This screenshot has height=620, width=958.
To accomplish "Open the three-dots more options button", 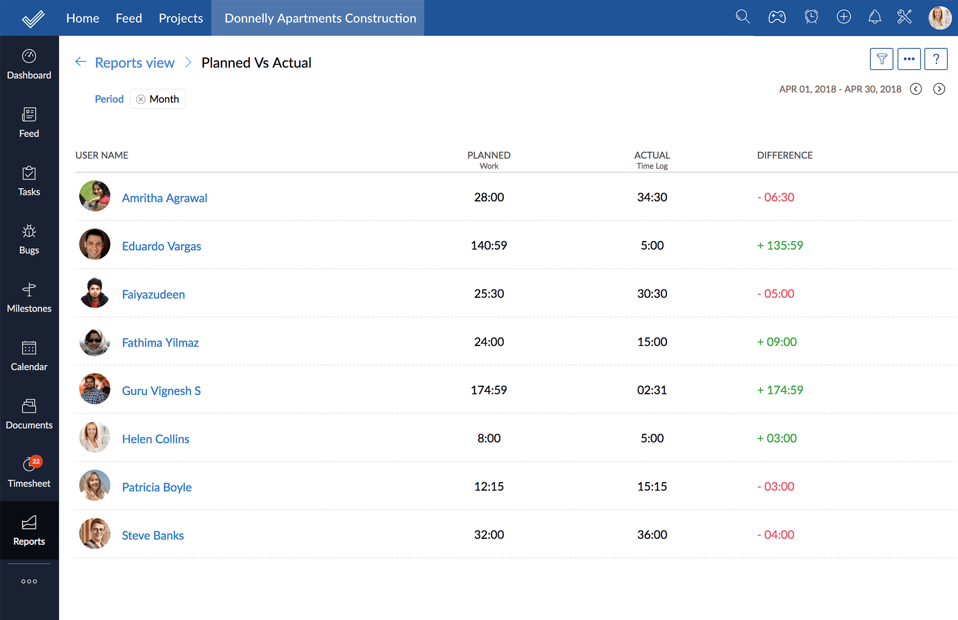I will [909, 59].
